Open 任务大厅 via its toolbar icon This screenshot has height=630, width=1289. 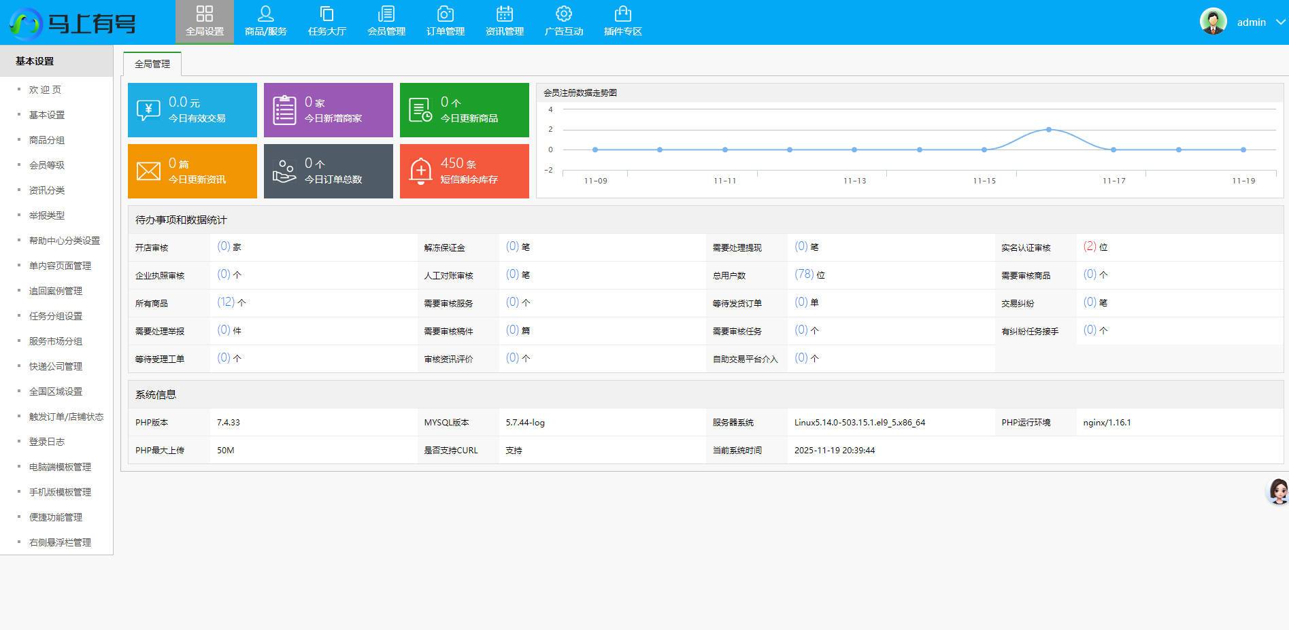[326, 20]
